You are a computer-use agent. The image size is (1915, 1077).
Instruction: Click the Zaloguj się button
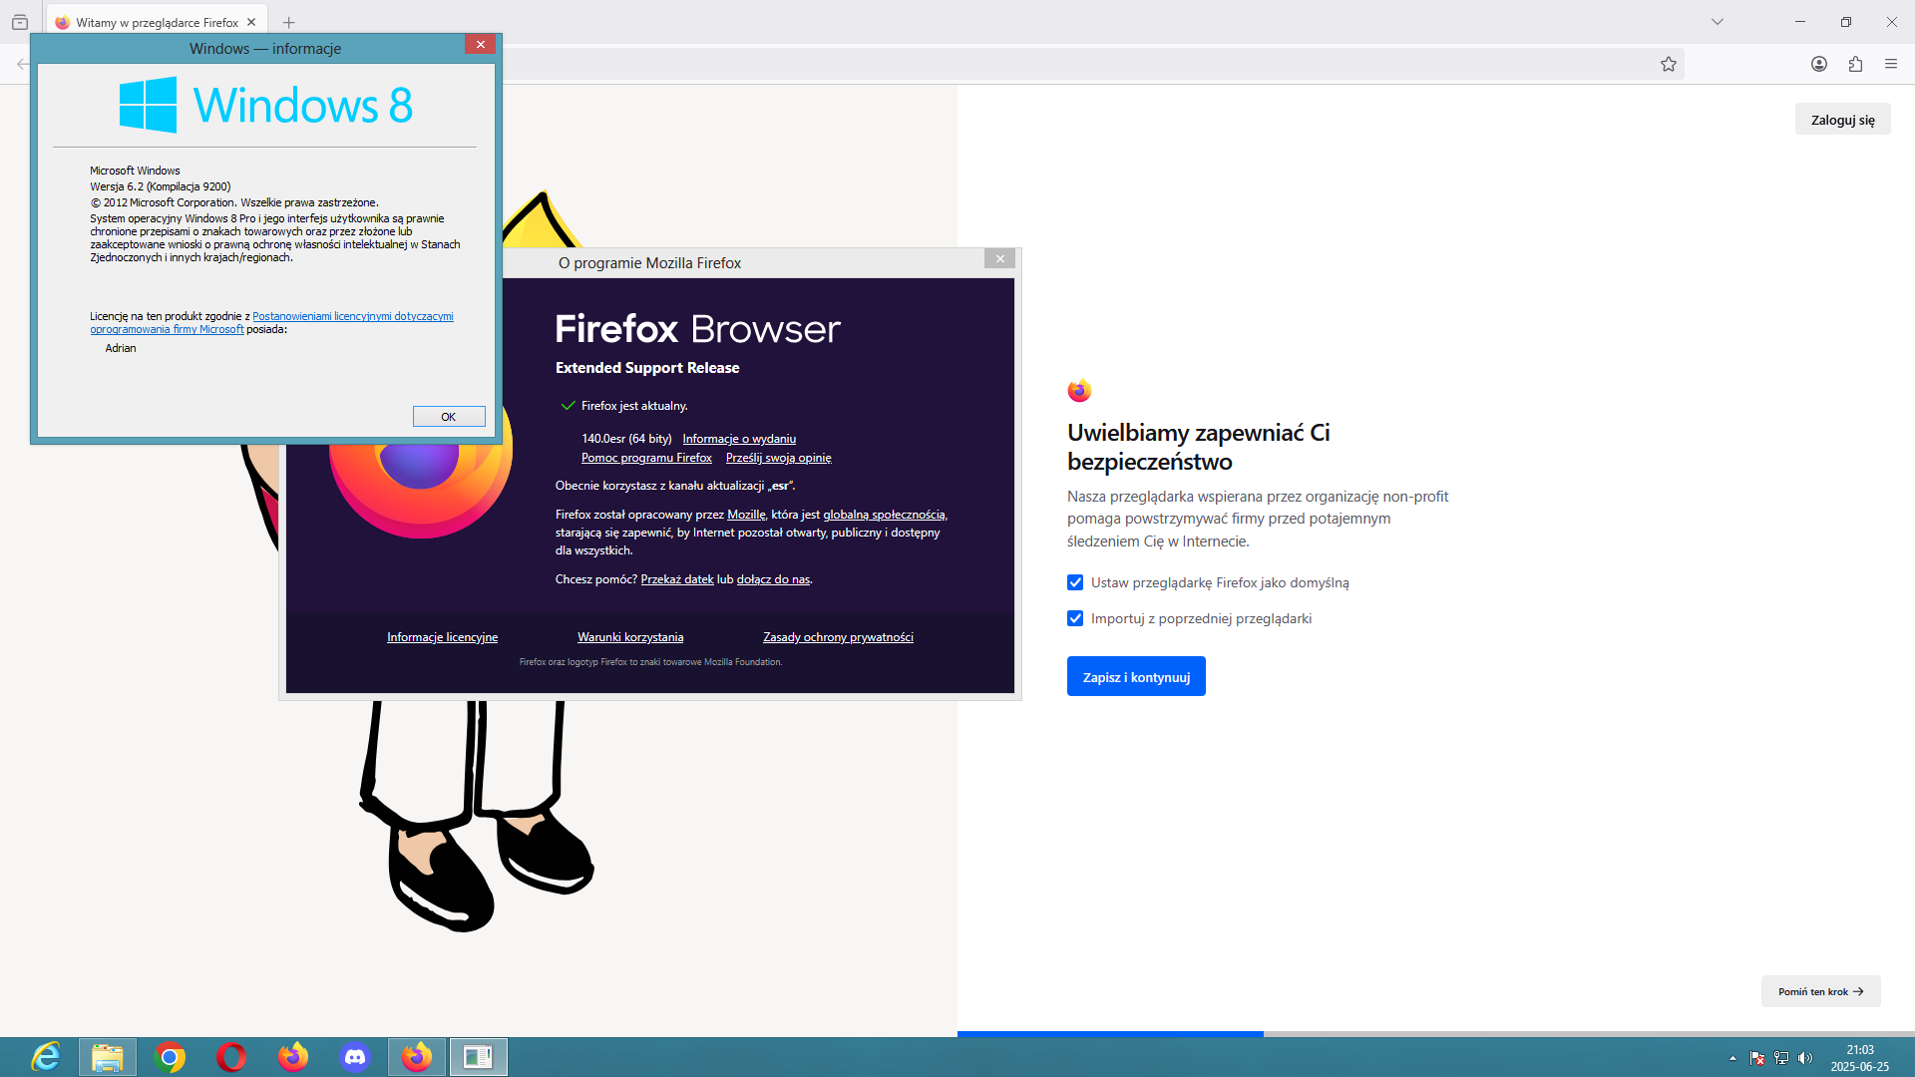point(1842,120)
